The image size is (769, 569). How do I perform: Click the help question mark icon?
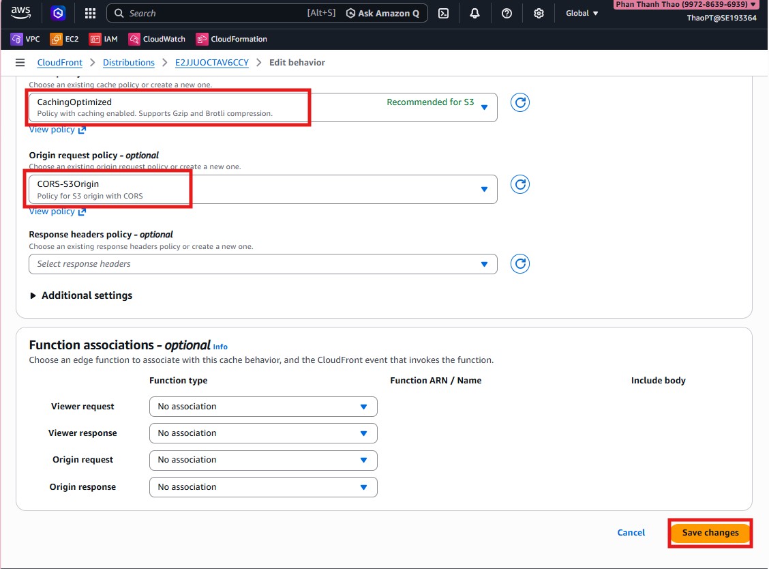tap(507, 13)
